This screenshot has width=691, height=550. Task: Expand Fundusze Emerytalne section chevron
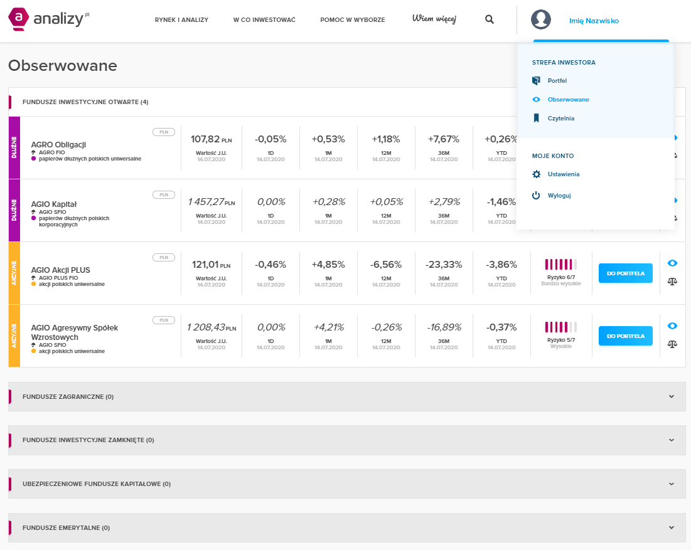coord(671,528)
